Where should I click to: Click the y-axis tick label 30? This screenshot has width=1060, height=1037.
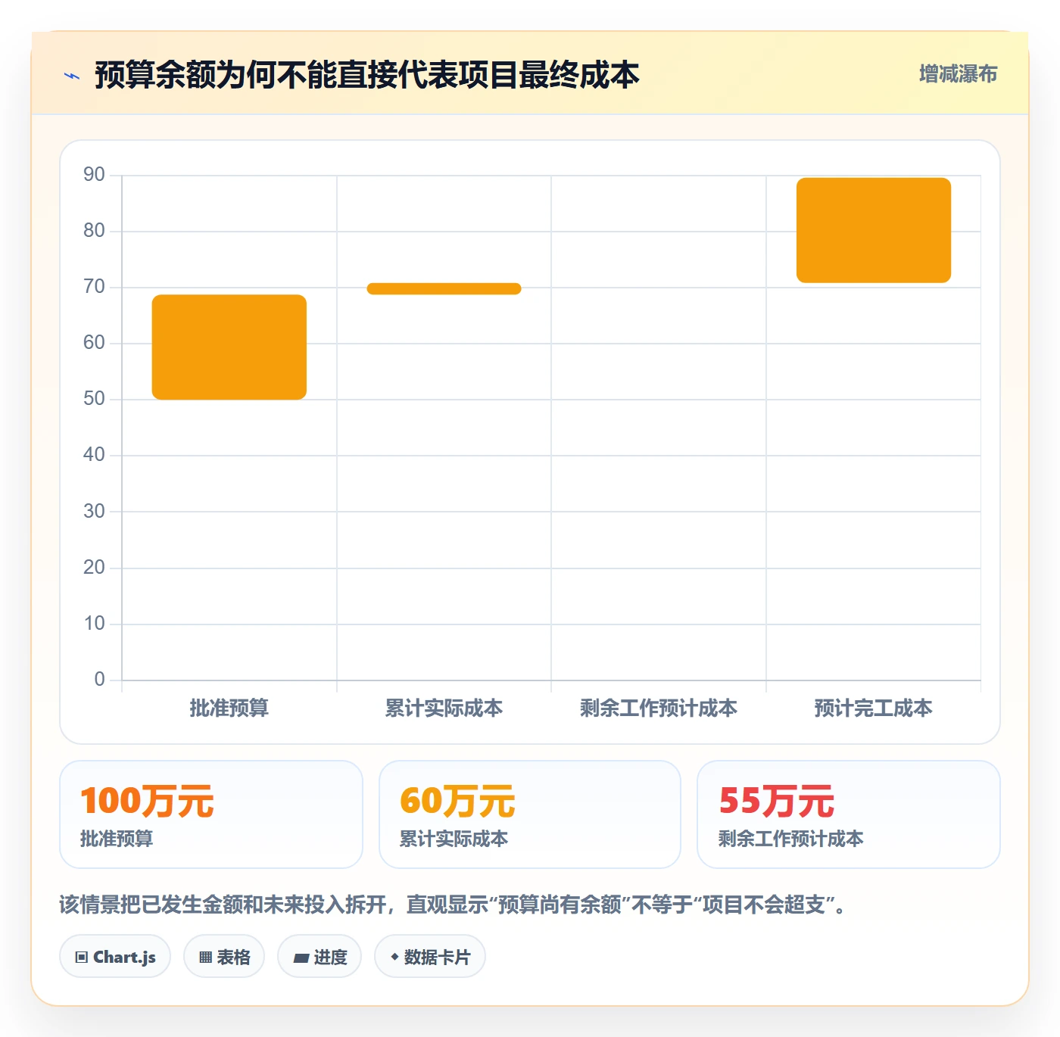[x=94, y=512]
